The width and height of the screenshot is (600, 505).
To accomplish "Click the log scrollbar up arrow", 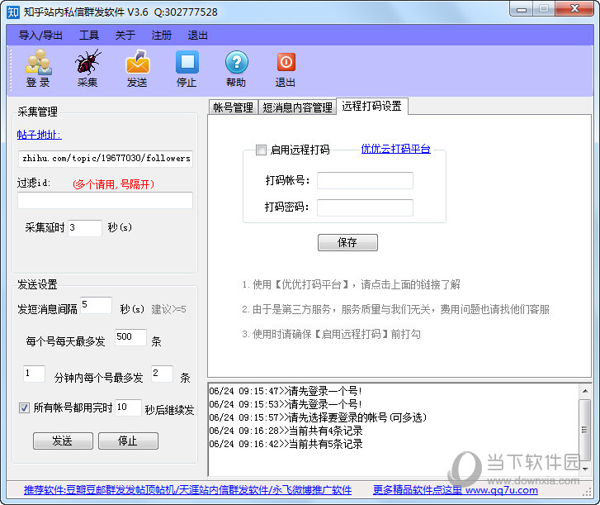I will pyautogui.click(x=584, y=391).
